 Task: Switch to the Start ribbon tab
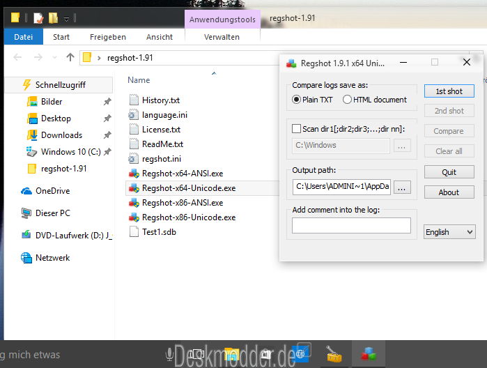click(x=61, y=37)
